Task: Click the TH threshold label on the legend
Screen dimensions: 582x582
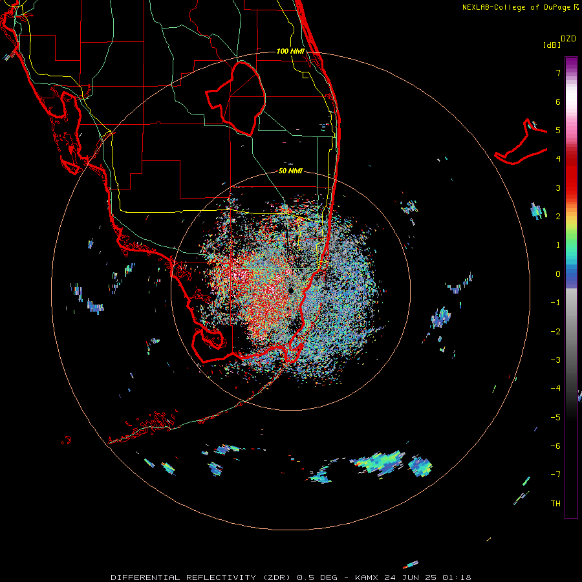Action: point(555,503)
